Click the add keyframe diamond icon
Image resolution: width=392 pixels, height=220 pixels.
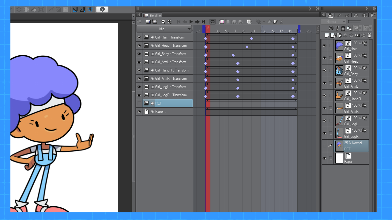click(269, 22)
